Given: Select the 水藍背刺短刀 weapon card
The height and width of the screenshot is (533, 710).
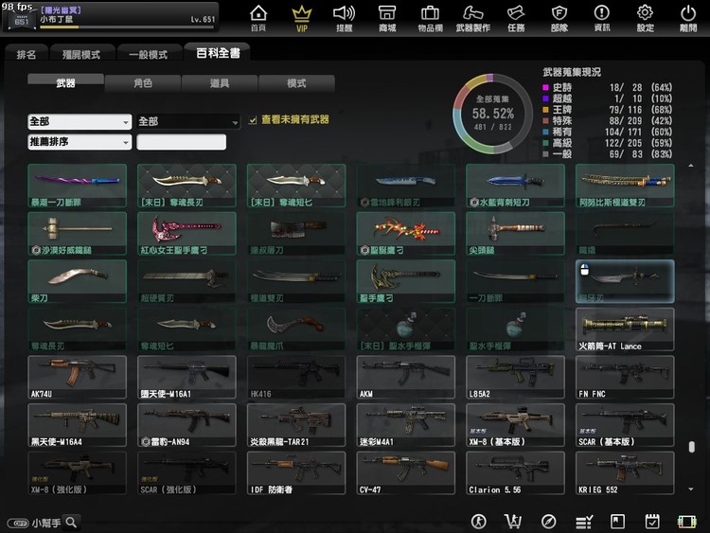Looking at the screenshot, I should point(515,186).
